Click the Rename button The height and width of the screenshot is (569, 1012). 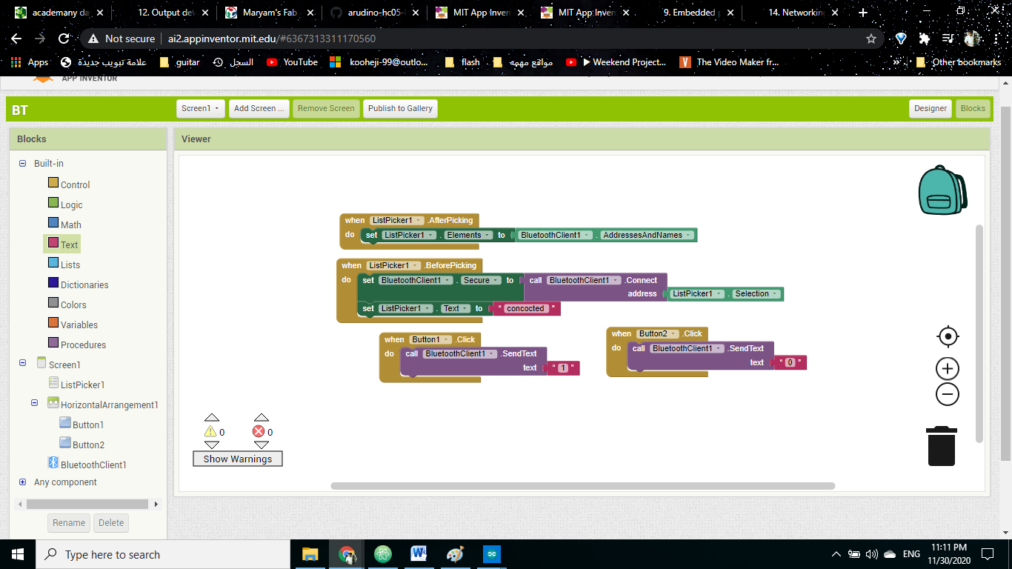(x=69, y=522)
